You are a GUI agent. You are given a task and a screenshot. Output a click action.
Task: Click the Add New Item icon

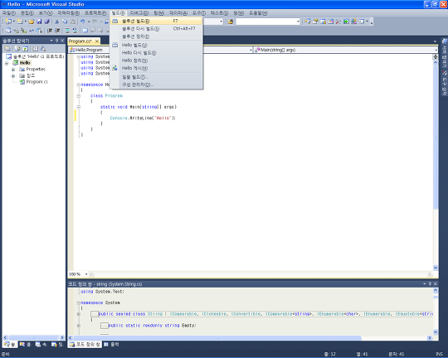(x=20, y=22)
